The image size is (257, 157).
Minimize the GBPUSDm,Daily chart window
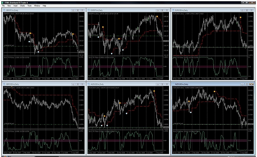pos(73,84)
